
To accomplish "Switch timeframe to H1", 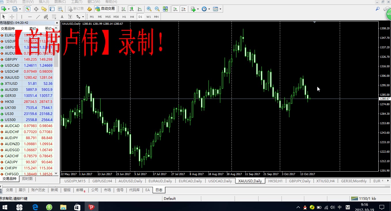I will (x=124, y=17).
